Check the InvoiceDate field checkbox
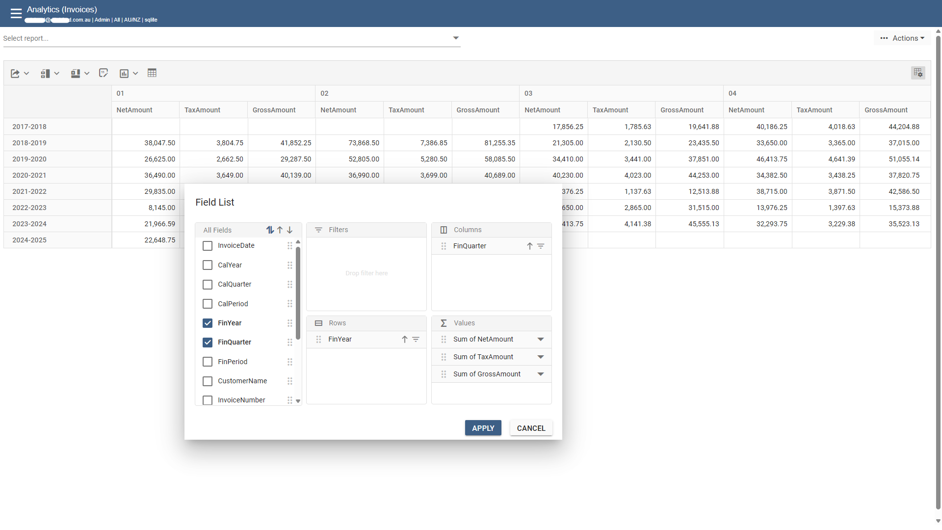Viewport: 942px width, 530px height. click(208, 246)
